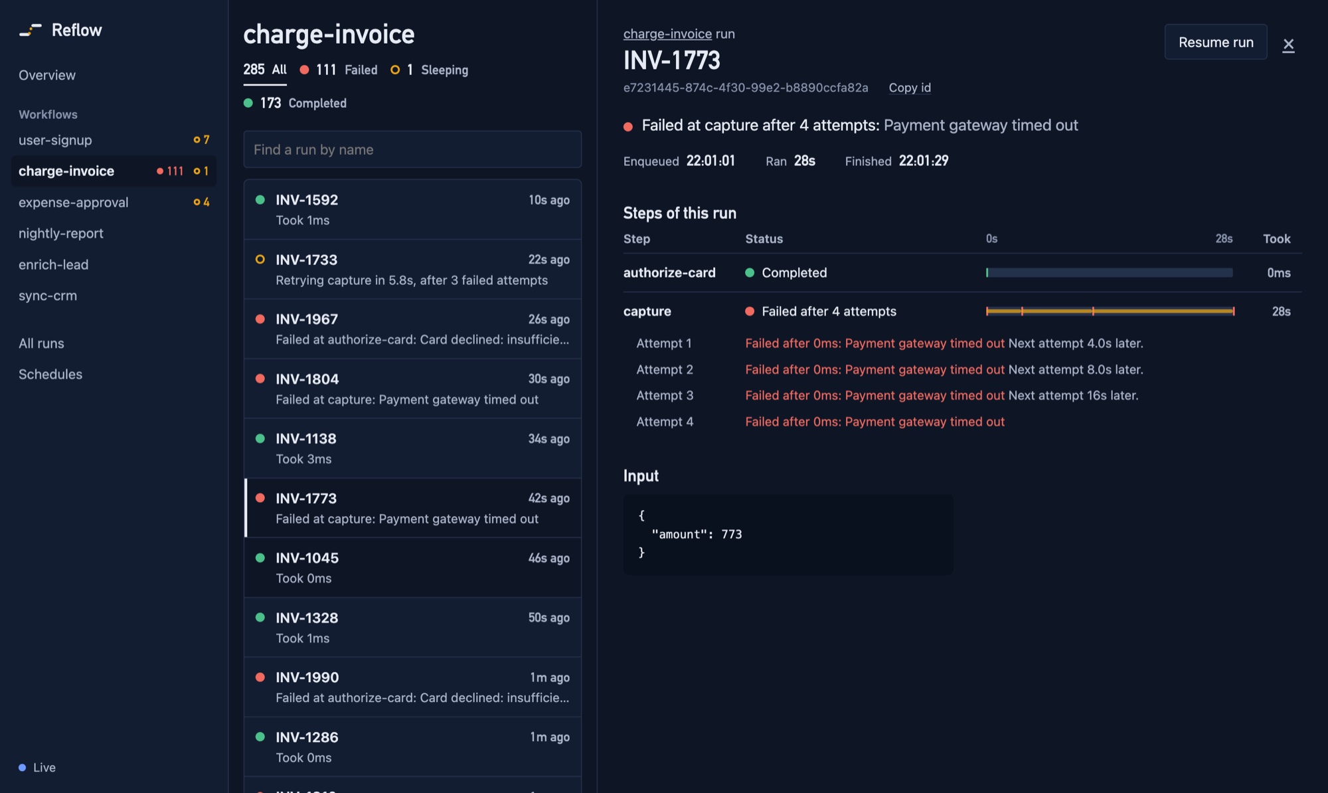Click the Live status indicator
This screenshot has width=1328, height=793.
(x=37, y=768)
